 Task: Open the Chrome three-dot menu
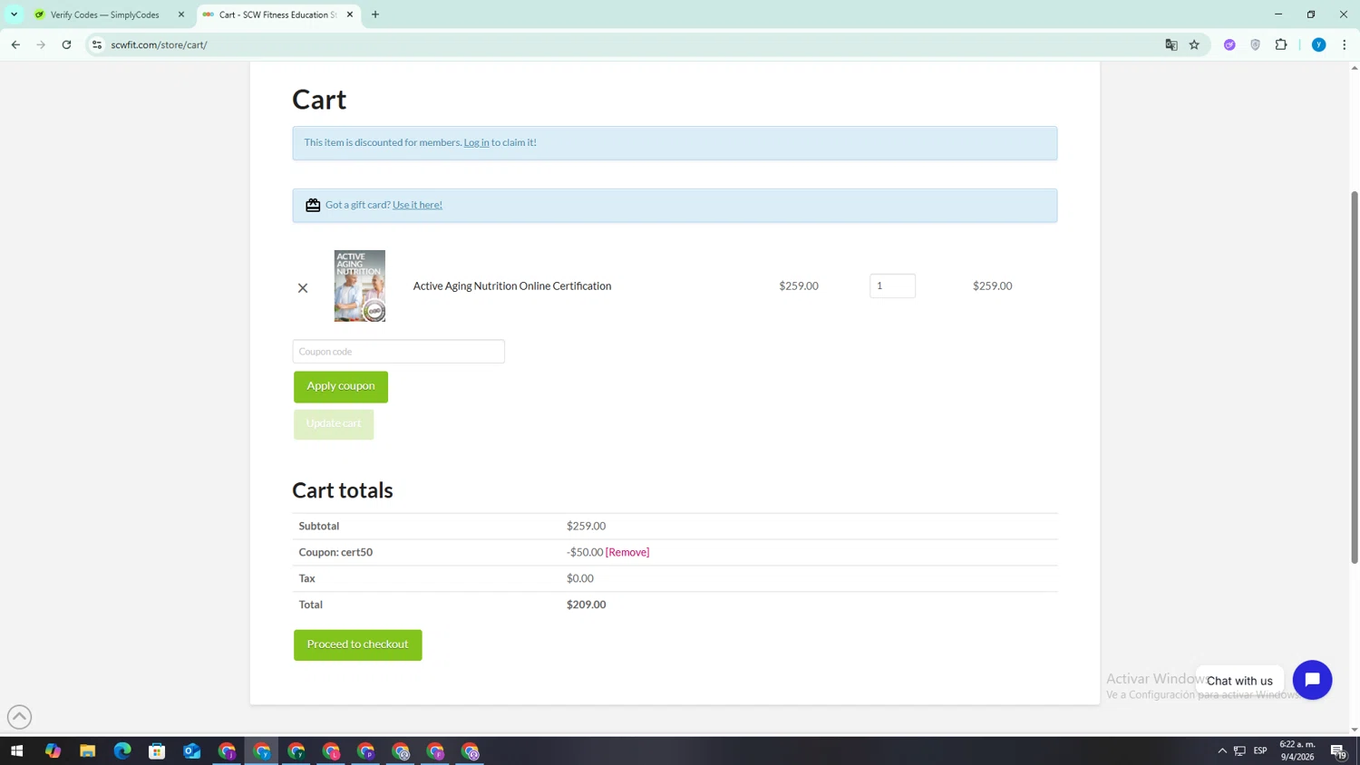(x=1344, y=44)
